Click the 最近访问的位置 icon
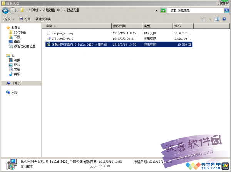 tap(11, 46)
